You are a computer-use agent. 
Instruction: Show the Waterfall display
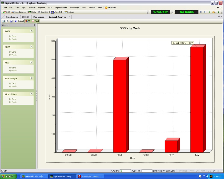[x=56, y=12]
